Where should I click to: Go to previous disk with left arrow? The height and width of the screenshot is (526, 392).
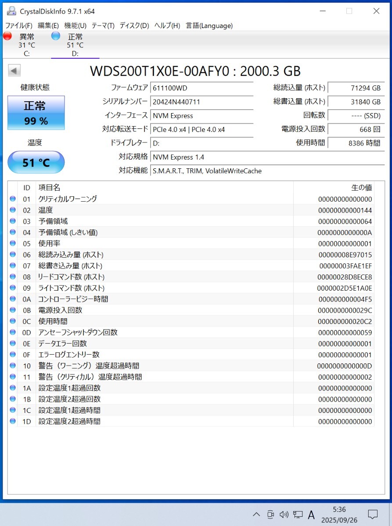point(14,71)
